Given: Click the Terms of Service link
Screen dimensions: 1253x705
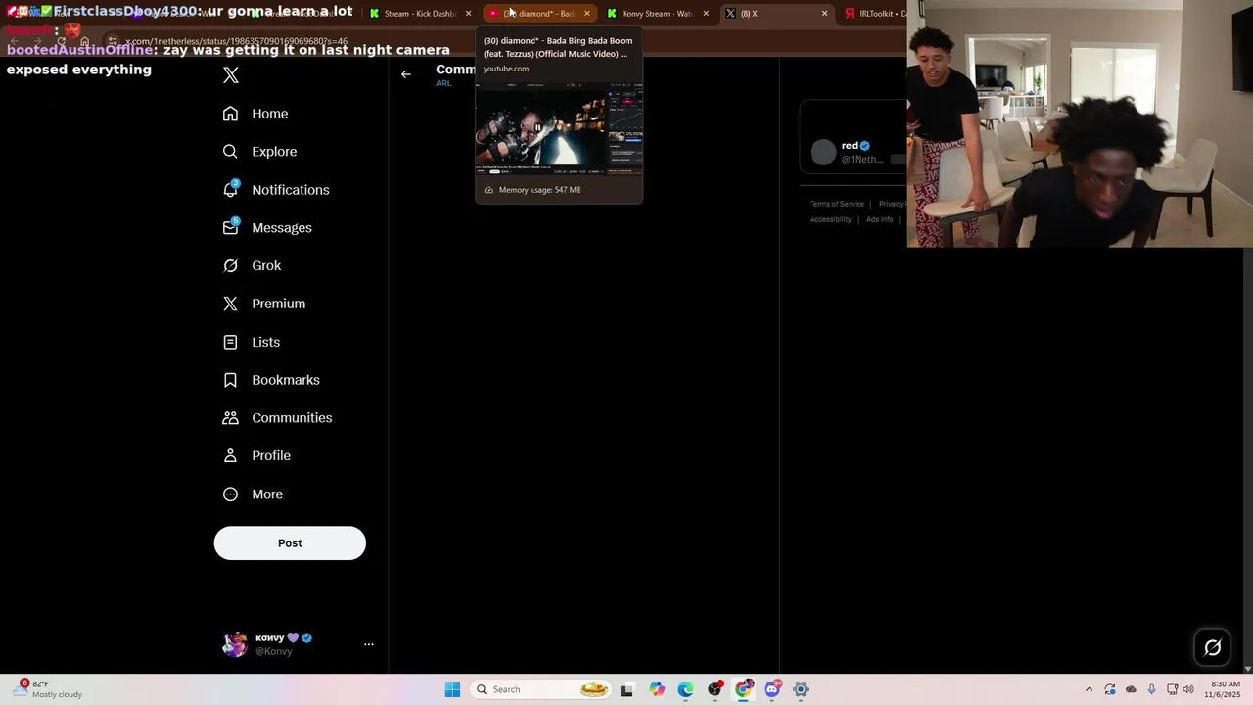Looking at the screenshot, I should [837, 204].
